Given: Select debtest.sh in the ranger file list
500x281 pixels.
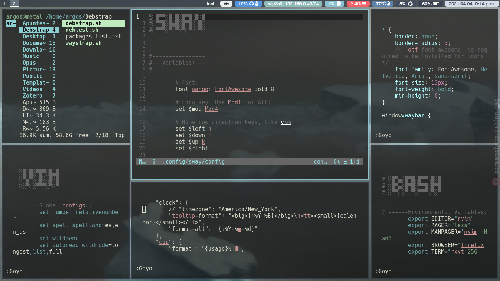Looking at the screenshot, I should (82, 30).
